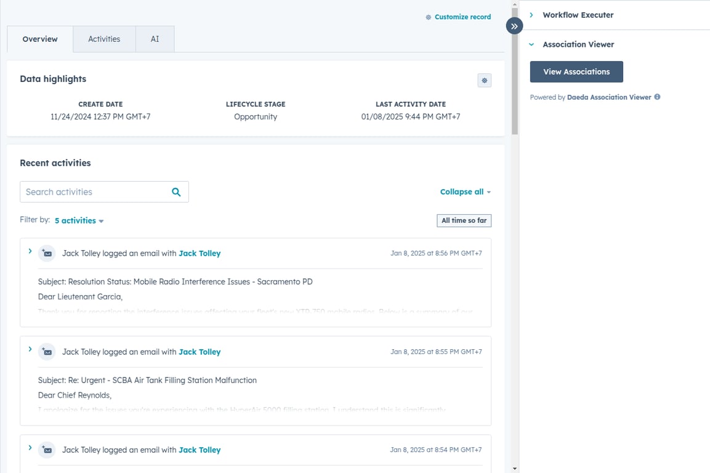Click the envelope icon on the bottom email entry
The height and width of the screenshot is (473, 710).
click(x=46, y=450)
